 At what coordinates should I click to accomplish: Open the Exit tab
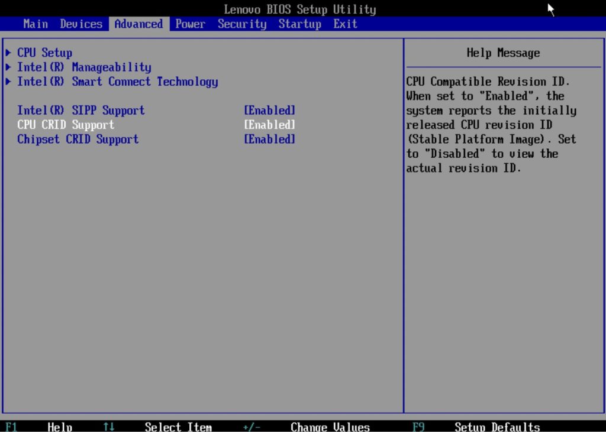click(345, 24)
